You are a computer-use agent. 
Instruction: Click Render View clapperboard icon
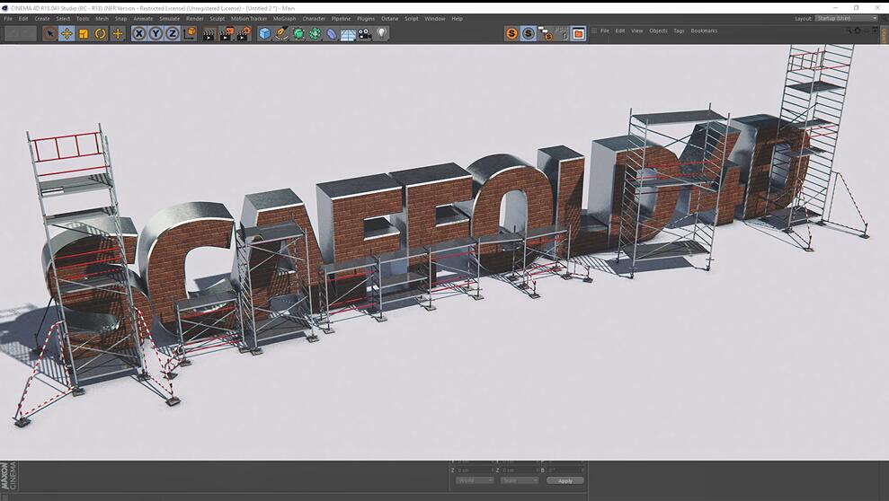coord(209,34)
